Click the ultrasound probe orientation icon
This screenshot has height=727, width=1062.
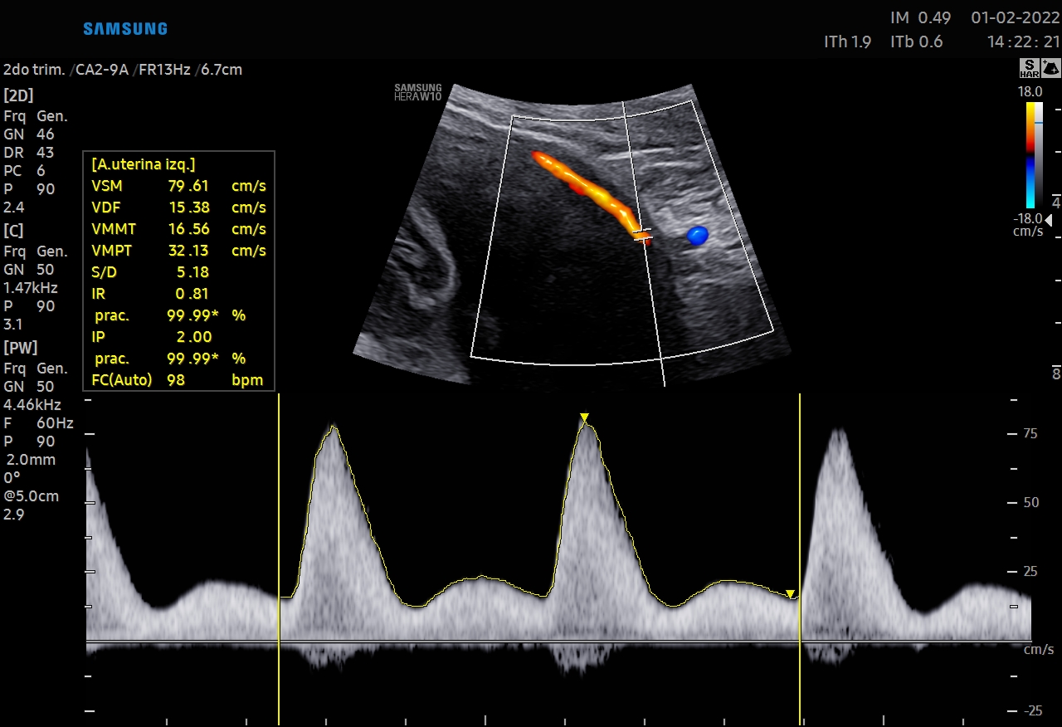pyautogui.click(x=1050, y=69)
